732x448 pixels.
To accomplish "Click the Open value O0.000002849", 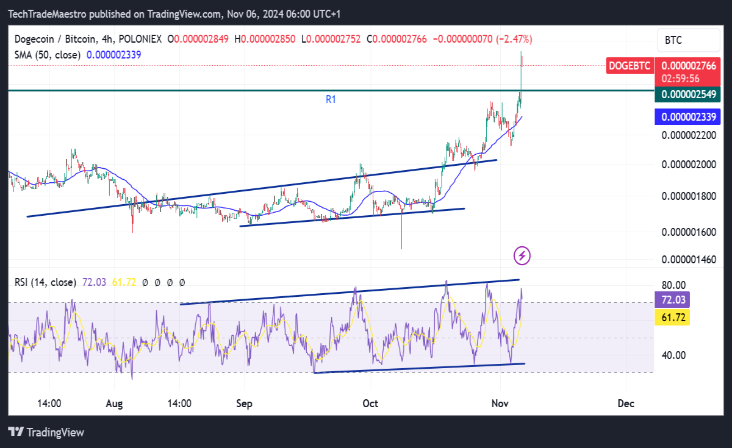I will [x=198, y=39].
